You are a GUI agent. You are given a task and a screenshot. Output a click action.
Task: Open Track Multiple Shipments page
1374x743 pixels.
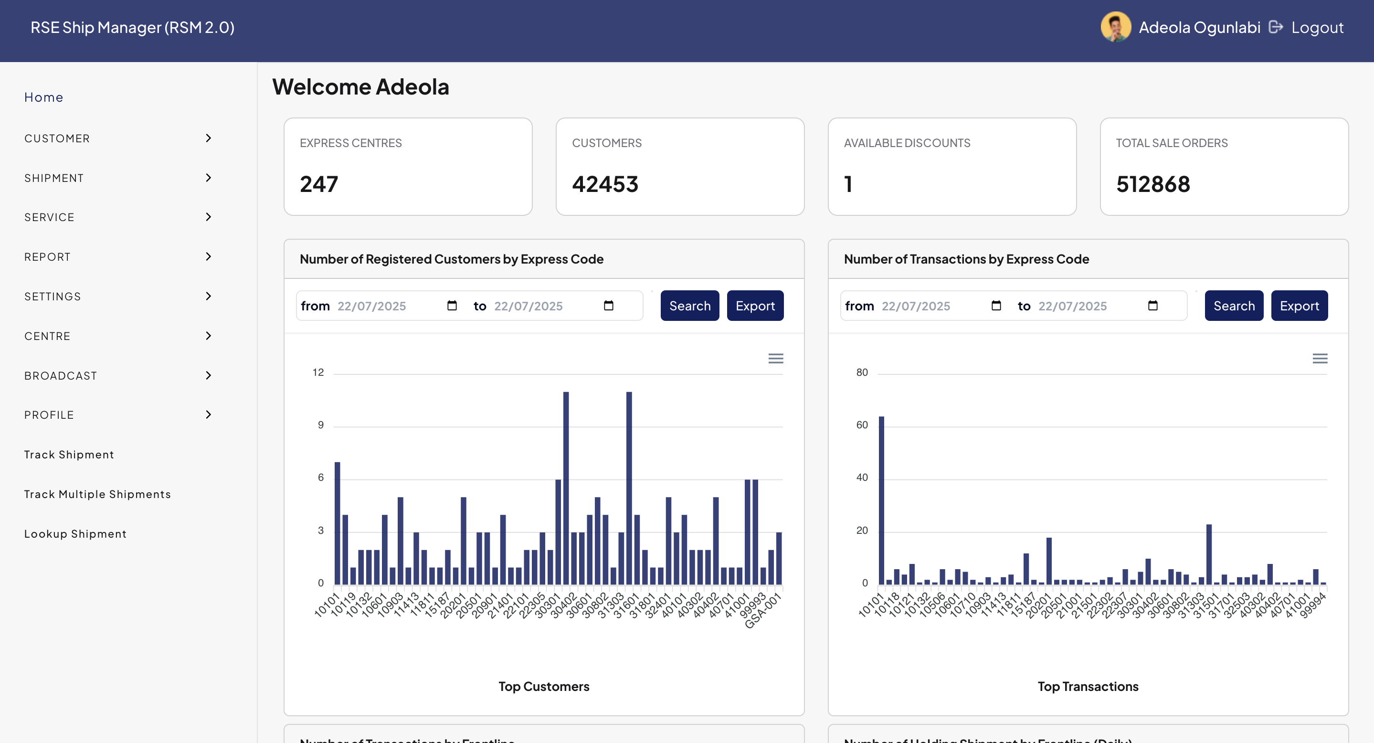click(x=97, y=494)
